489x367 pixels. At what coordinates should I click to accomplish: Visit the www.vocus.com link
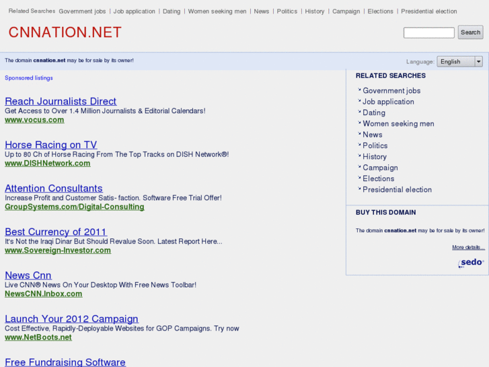coord(34,120)
